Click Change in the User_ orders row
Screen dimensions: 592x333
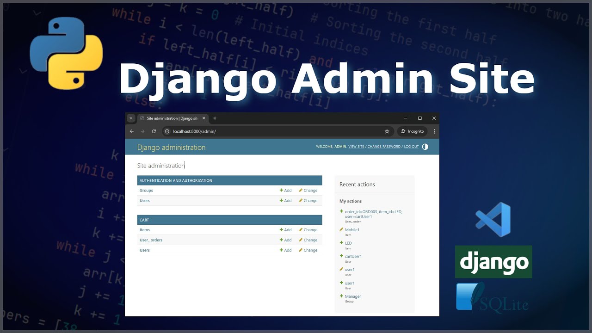pyautogui.click(x=308, y=240)
